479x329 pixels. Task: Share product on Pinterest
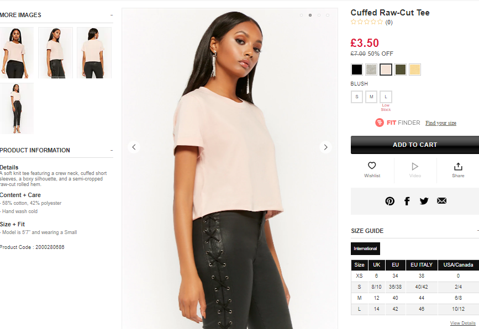389,201
